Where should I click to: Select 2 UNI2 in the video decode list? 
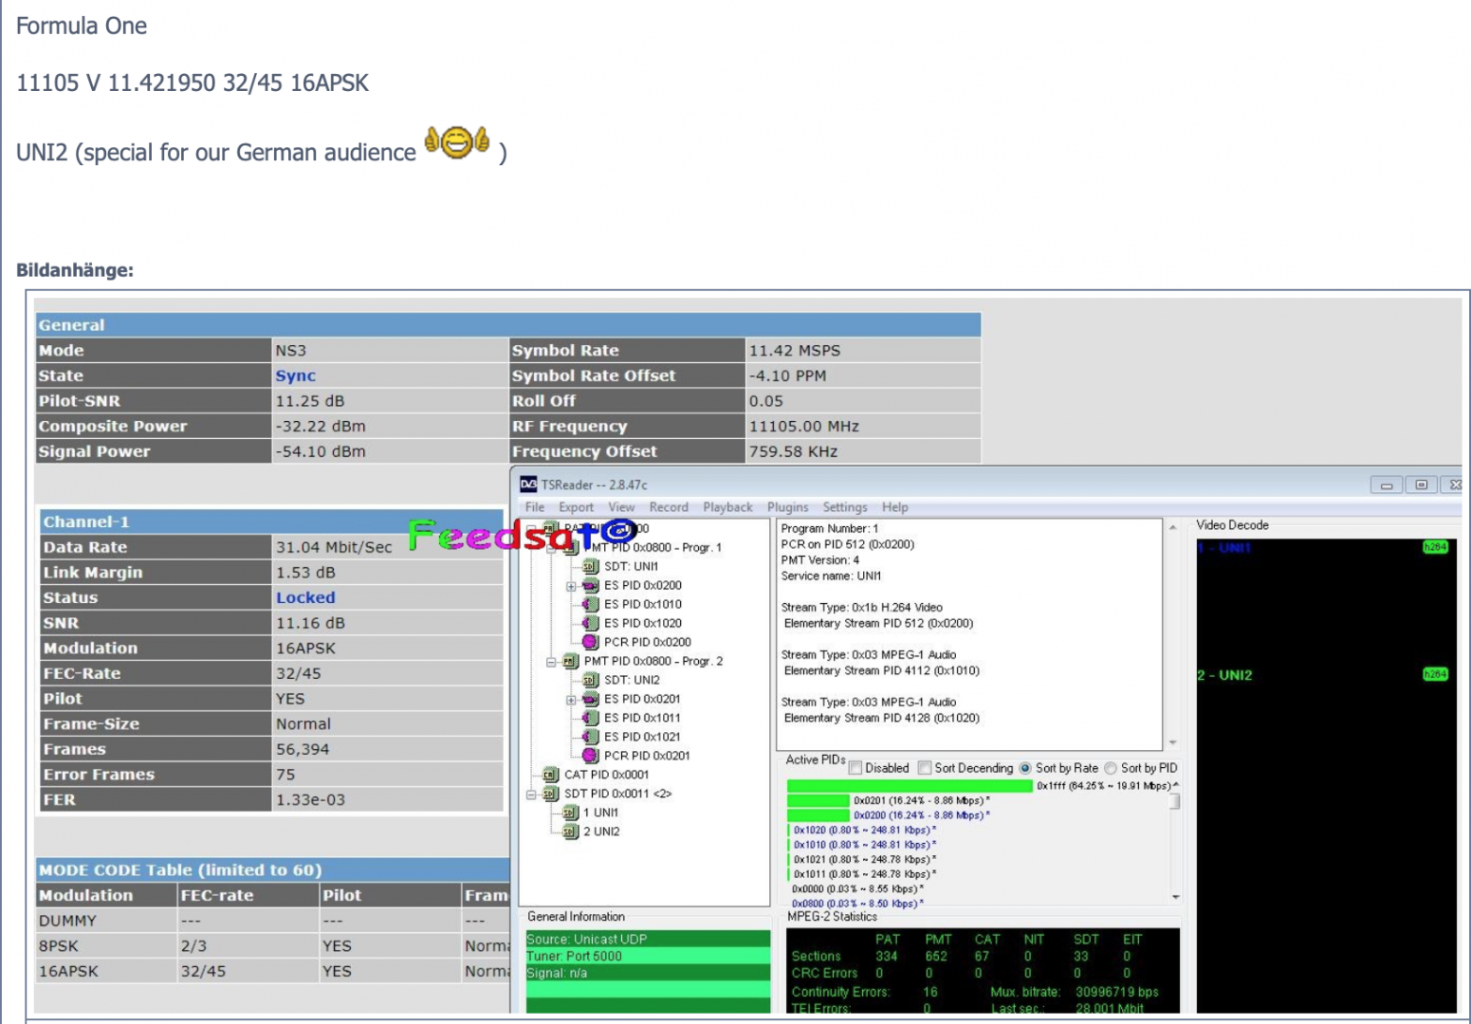coord(1224,675)
